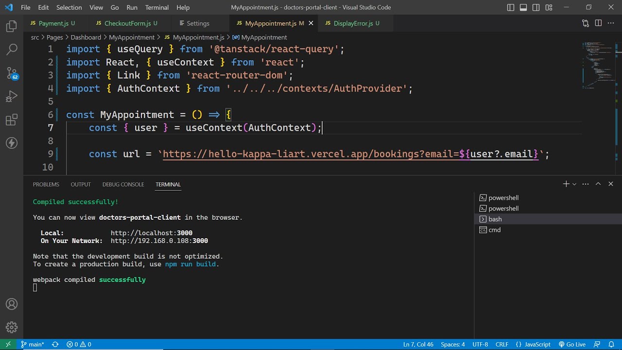Click Dashboard in the breadcrumb
This screenshot has width=622, height=350.
[x=86, y=37]
